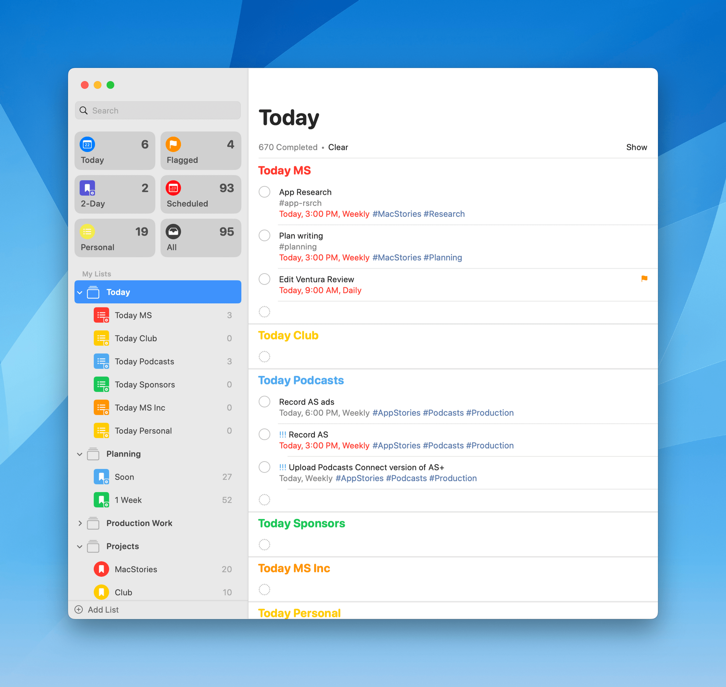
Task: Open the Flagged smart list card
Action: 201,151
